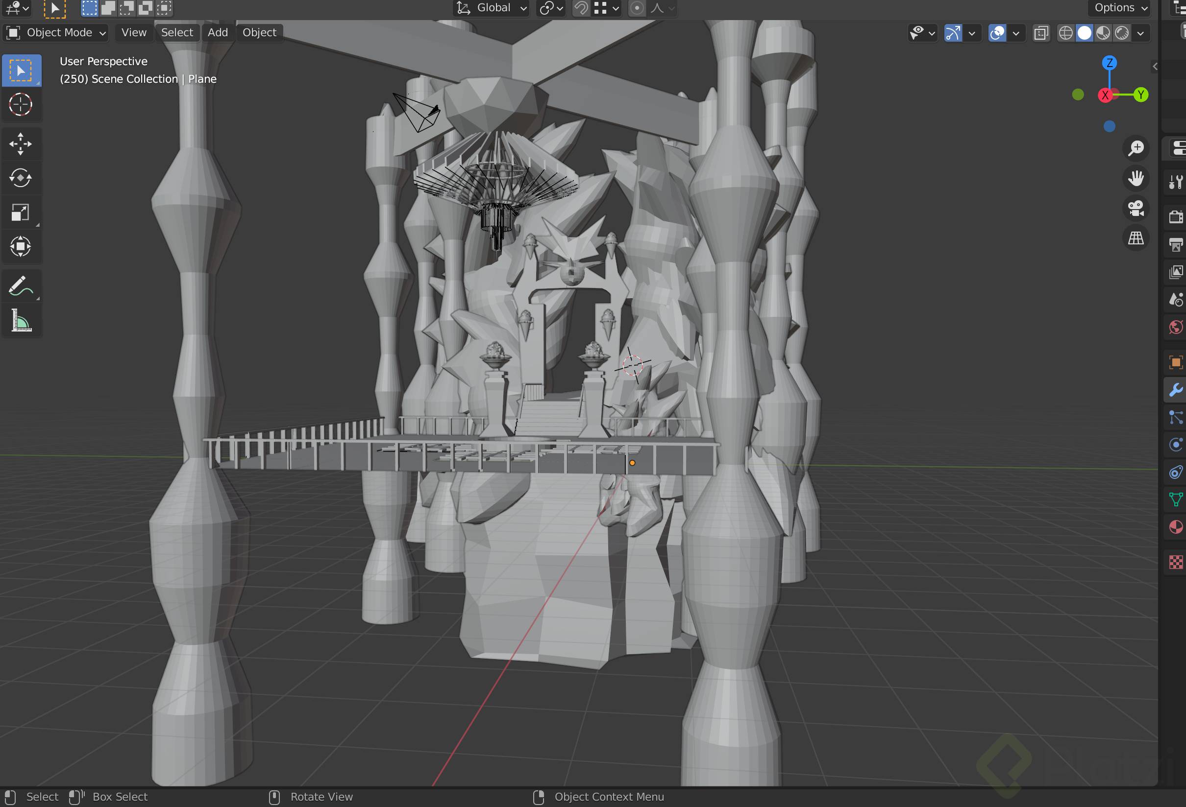
Task: Open the View menu
Action: click(133, 32)
